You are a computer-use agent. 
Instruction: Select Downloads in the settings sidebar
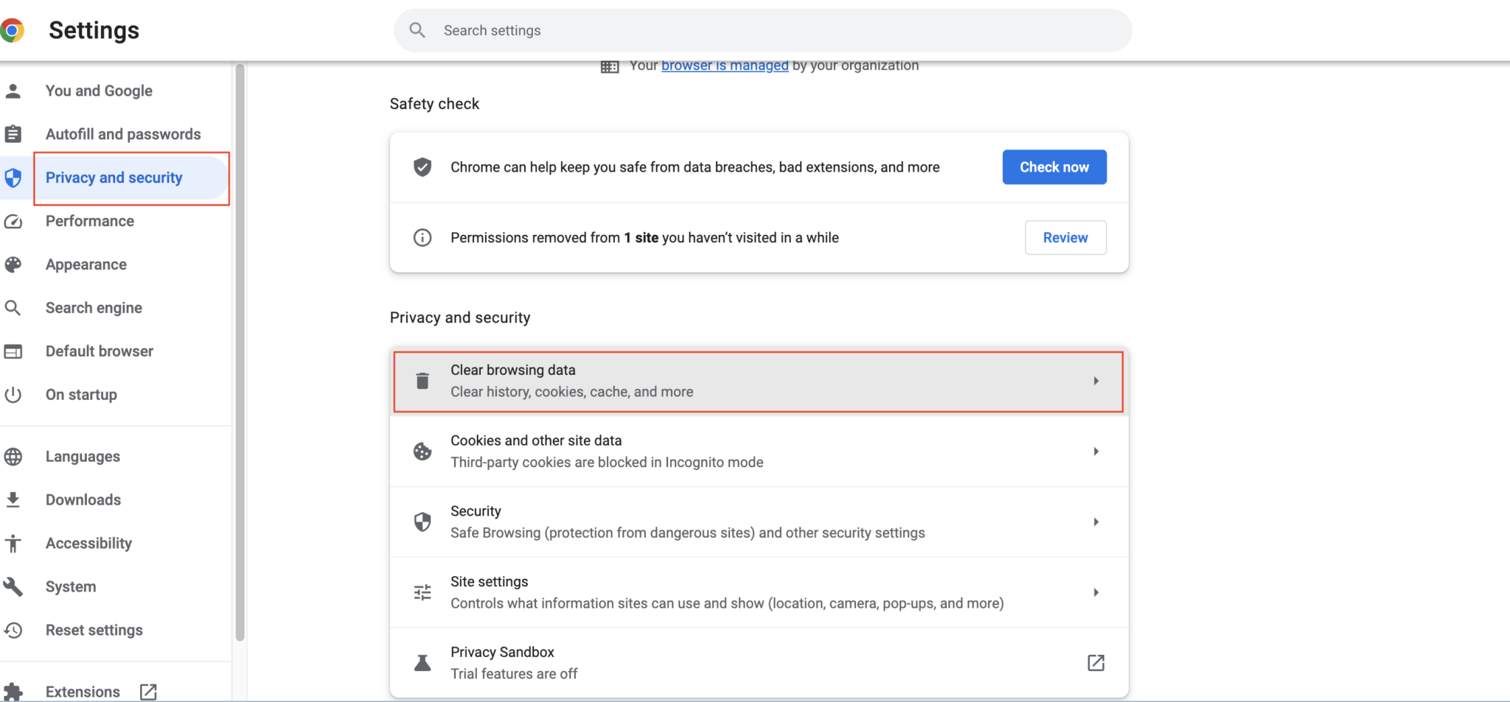tap(83, 499)
